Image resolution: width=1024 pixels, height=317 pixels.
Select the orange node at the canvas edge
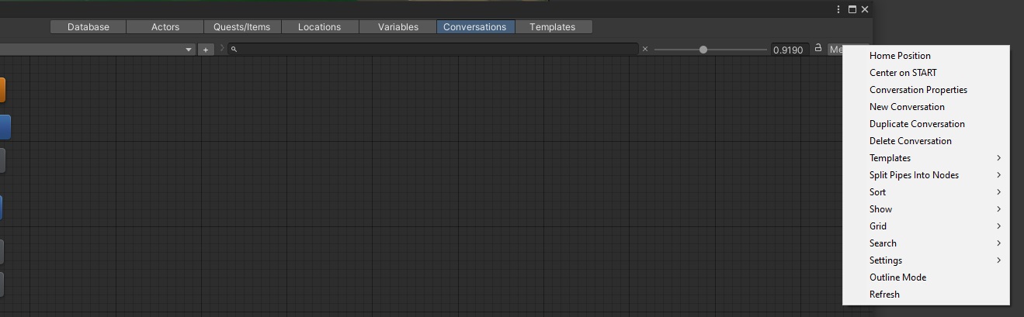pyautogui.click(x=2, y=89)
